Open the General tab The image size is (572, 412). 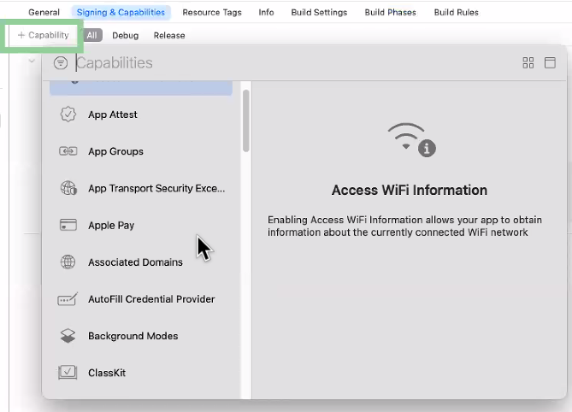[x=44, y=13]
